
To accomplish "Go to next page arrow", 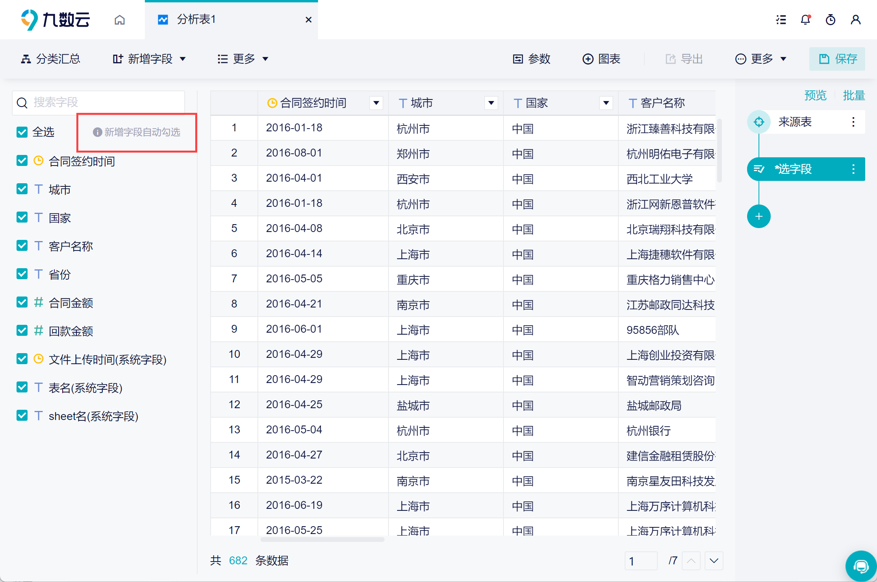I will 714,561.
